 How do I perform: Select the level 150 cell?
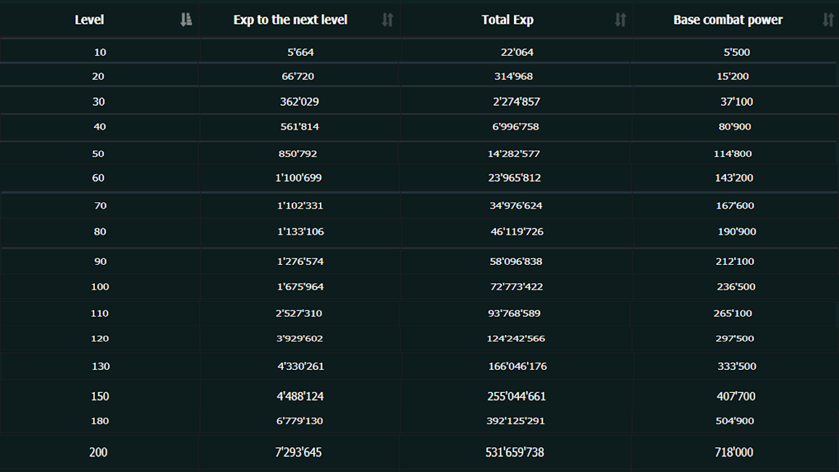pos(100,396)
